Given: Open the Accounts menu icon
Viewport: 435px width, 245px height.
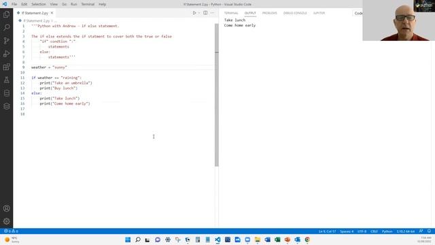Looking at the screenshot, I should (x=6, y=208).
